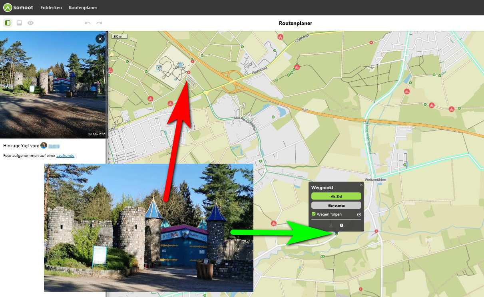Image resolution: width=484 pixels, height=297 pixels.
Task: Open the help icon beside Wegen folgen
Action: (359, 215)
